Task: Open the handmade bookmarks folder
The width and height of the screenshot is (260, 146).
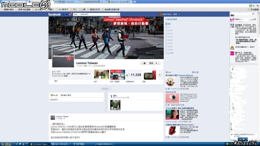Action: click(x=74, y=9)
